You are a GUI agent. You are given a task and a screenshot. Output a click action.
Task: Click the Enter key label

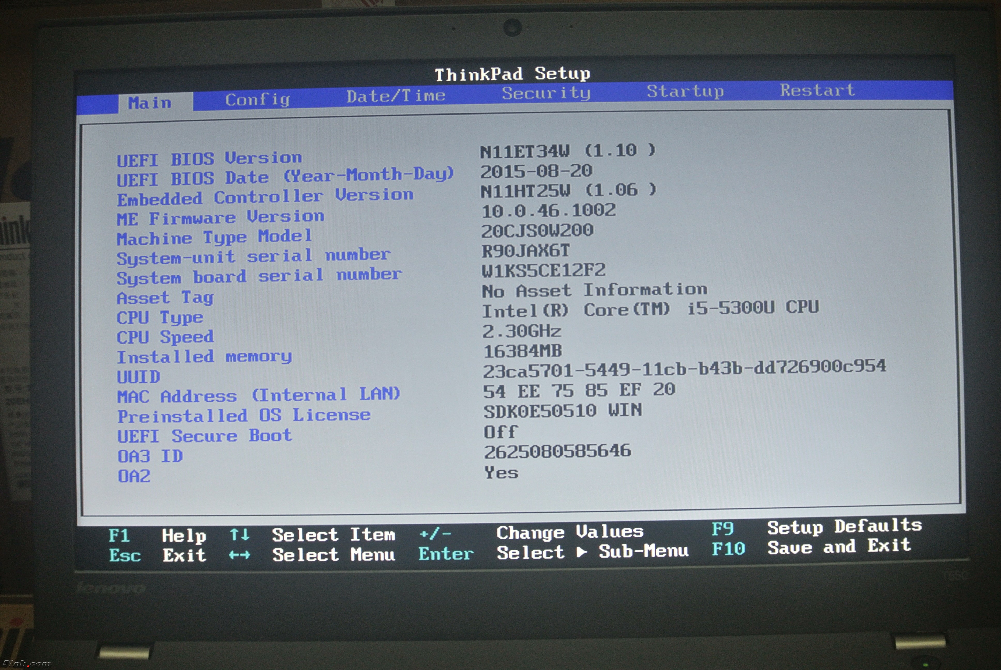coord(446,554)
